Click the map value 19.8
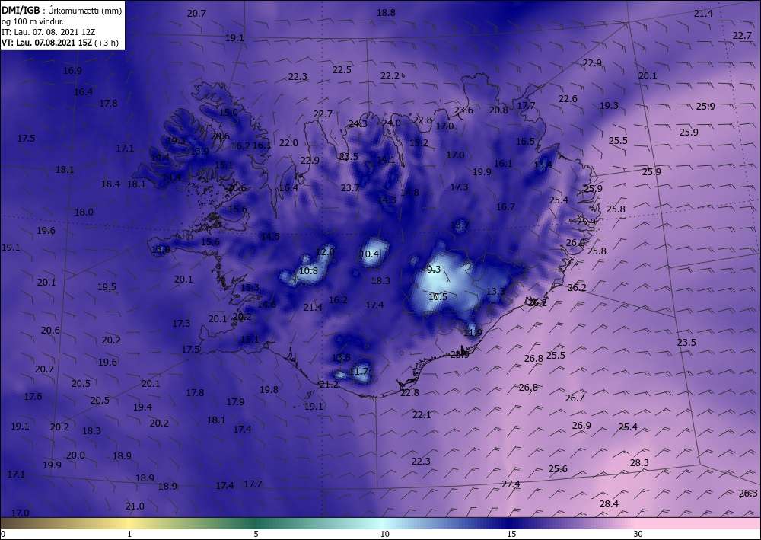Image resolution: width=761 pixels, height=540 pixels. point(269,389)
